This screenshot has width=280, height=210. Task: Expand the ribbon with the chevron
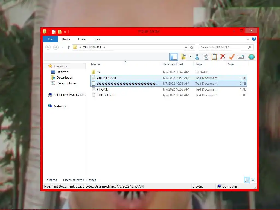click(x=248, y=39)
